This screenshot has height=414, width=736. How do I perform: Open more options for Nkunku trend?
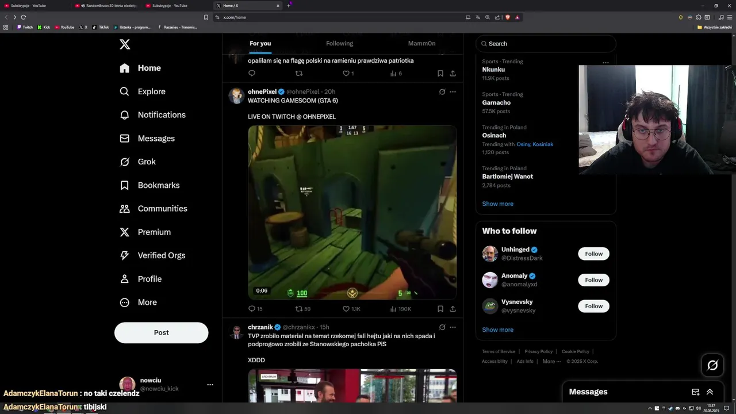point(605,63)
